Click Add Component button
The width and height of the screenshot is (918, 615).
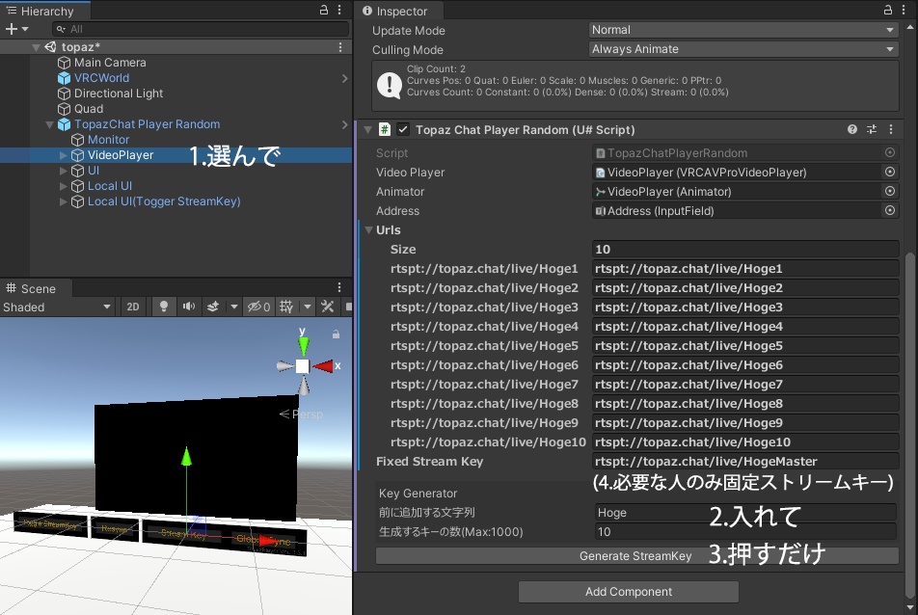tap(628, 592)
